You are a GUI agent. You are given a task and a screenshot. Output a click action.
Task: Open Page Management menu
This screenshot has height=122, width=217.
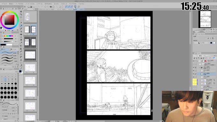tap(19, 4)
